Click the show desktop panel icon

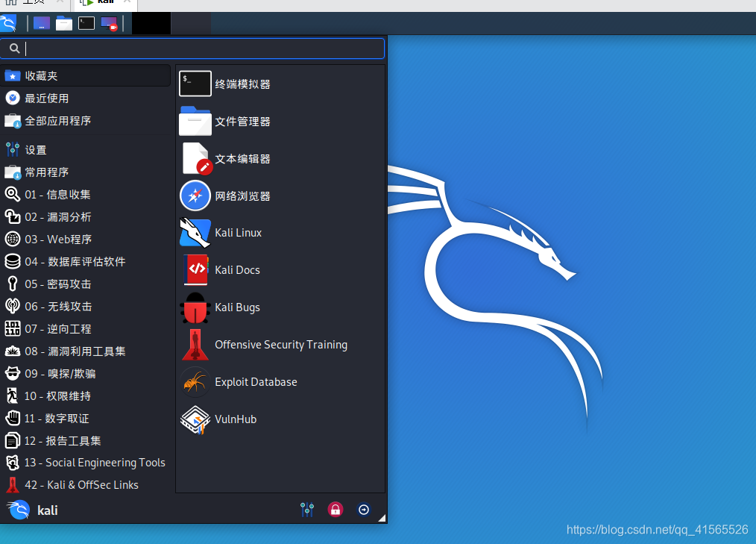(42, 23)
